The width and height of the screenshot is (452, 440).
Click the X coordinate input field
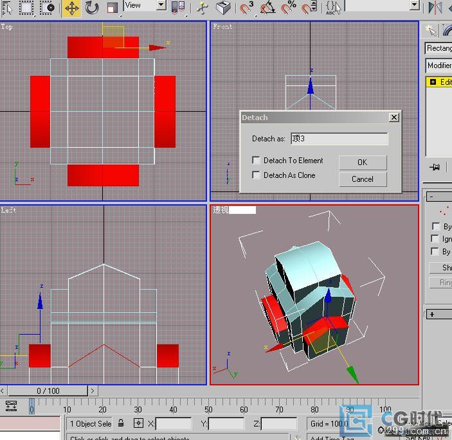tap(174, 423)
